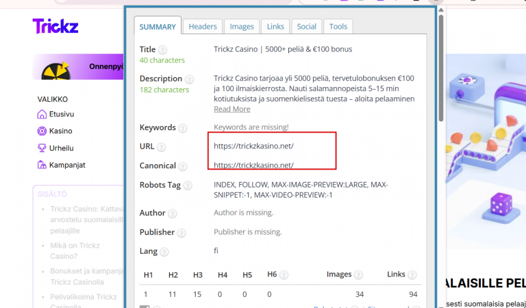Open help icon next to Publisher
Image resolution: width=526 pixels, height=308 pixels.
point(181,233)
